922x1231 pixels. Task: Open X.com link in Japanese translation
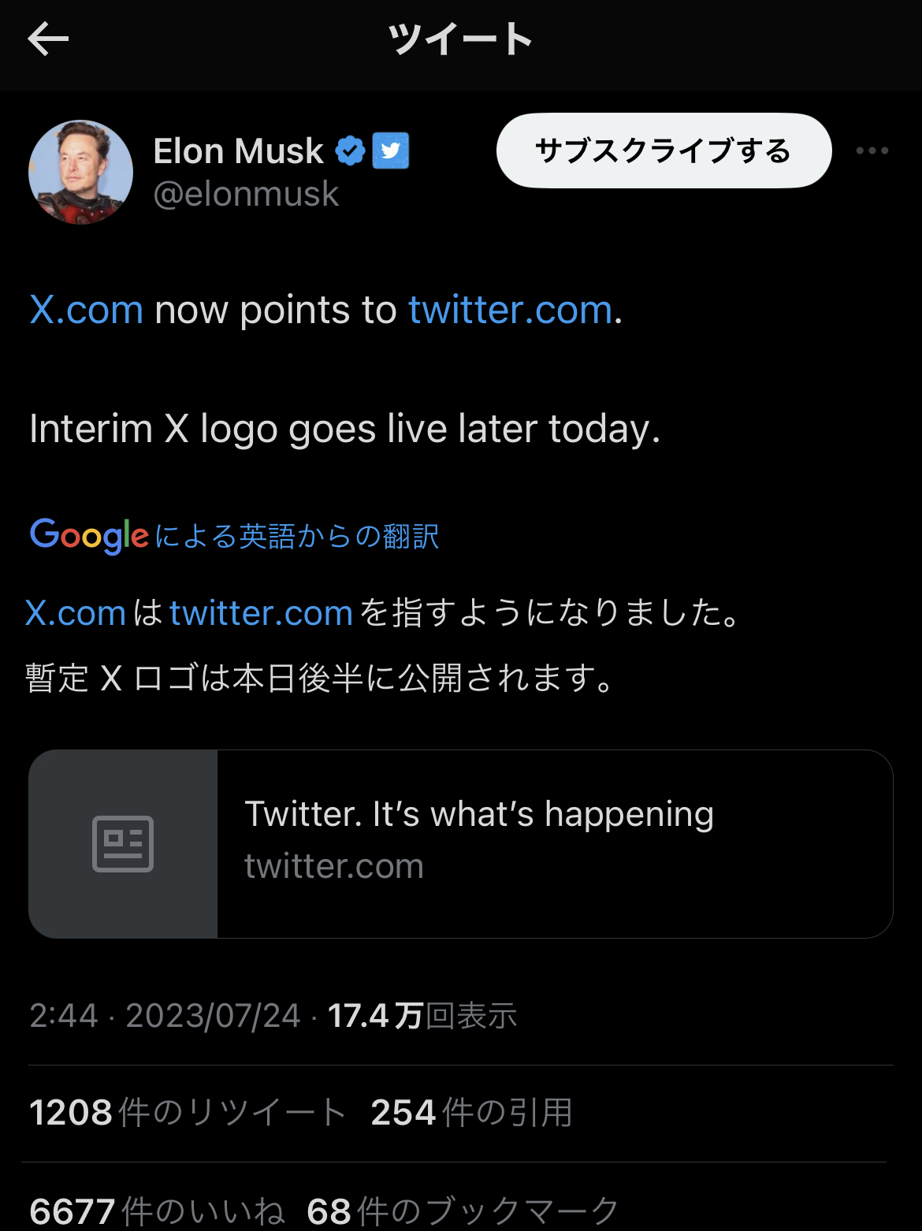[x=76, y=613]
